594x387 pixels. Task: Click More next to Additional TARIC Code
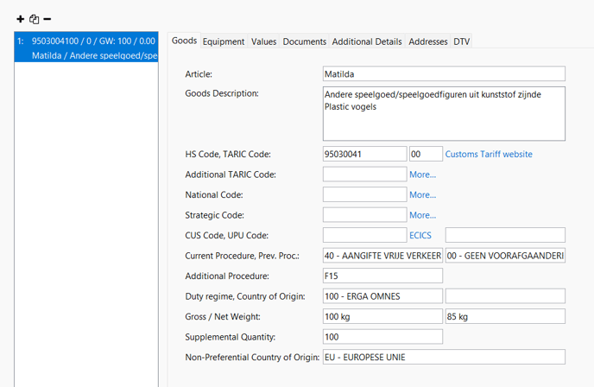(x=423, y=174)
